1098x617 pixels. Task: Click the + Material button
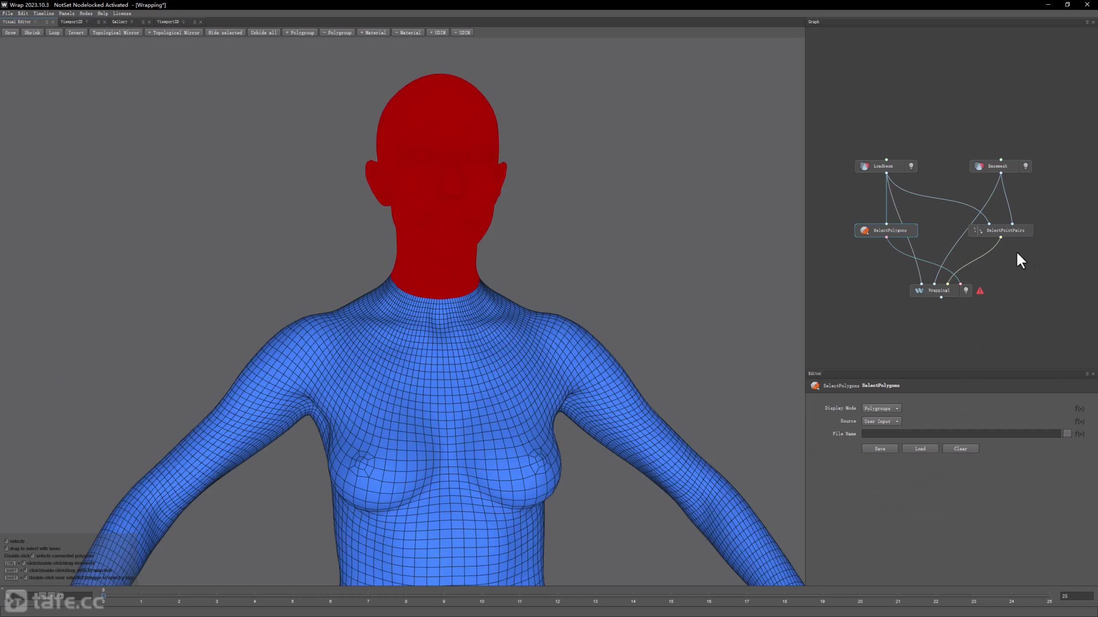[373, 33]
